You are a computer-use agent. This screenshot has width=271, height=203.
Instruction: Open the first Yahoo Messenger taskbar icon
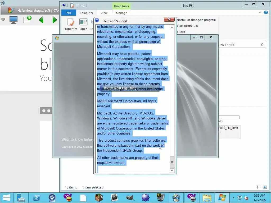pyautogui.click(x=67, y=198)
